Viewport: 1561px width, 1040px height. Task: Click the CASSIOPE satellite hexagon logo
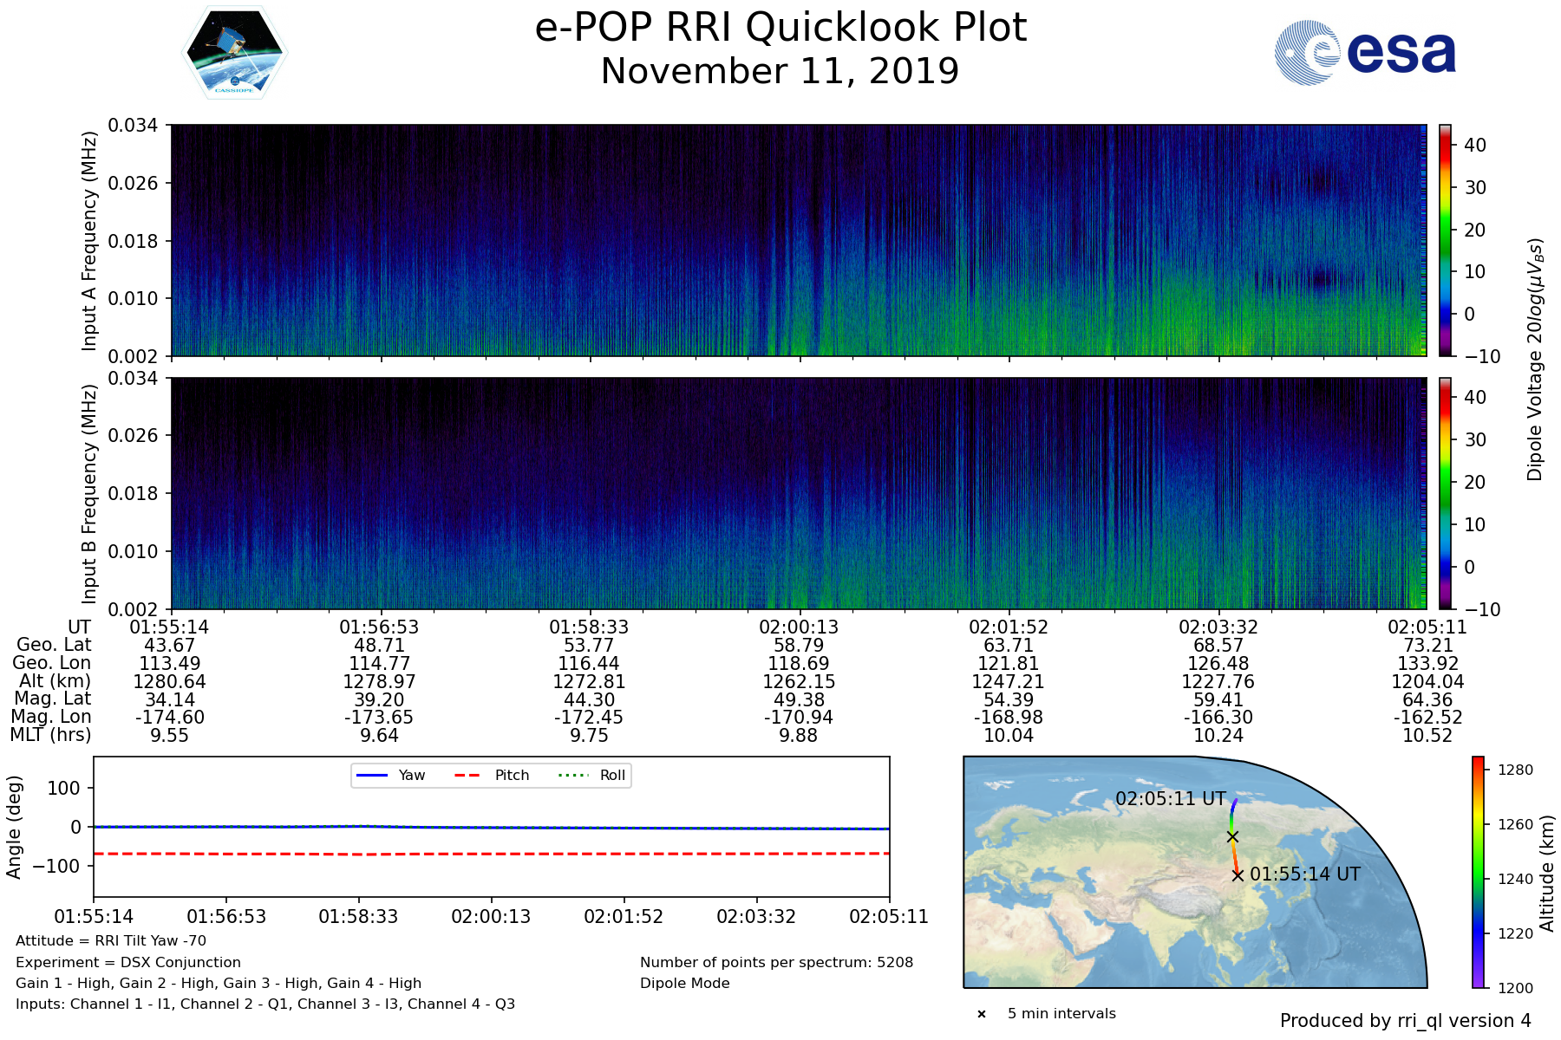point(234,53)
